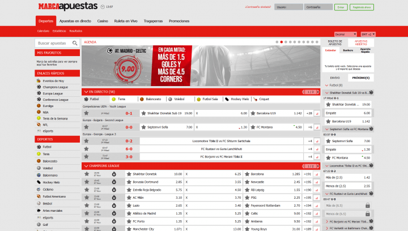Favorite the FC Borjomi vs FC Merani row
The image size is (408, 231).
coord(86,156)
